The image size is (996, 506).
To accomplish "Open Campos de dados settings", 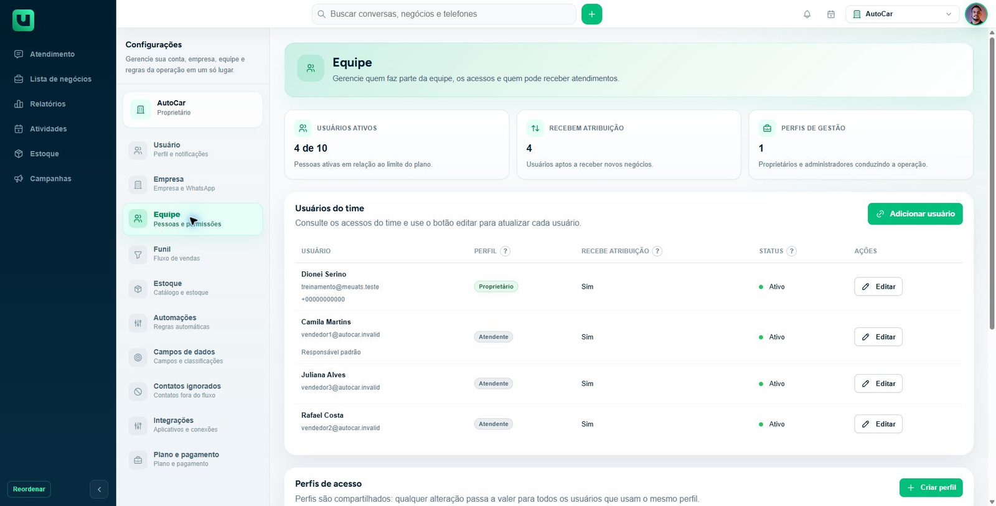I will 192,356.
